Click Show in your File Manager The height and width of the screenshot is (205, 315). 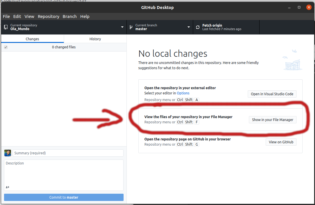[273, 120]
